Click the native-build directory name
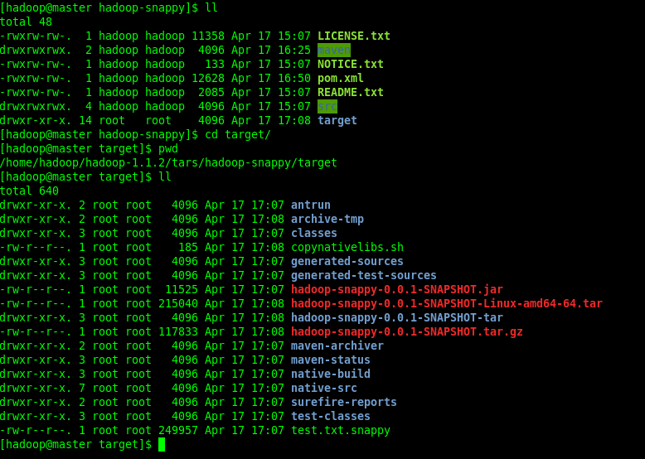Image resolution: width=645 pixels, height=459 pixels. tap(331, 374)
